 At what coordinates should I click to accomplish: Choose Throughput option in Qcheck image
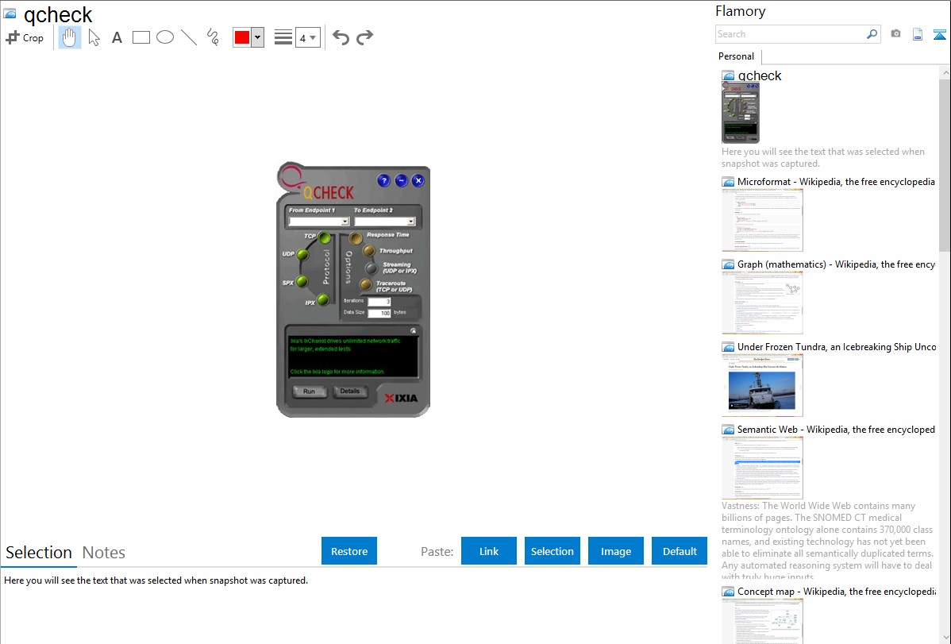369,251
